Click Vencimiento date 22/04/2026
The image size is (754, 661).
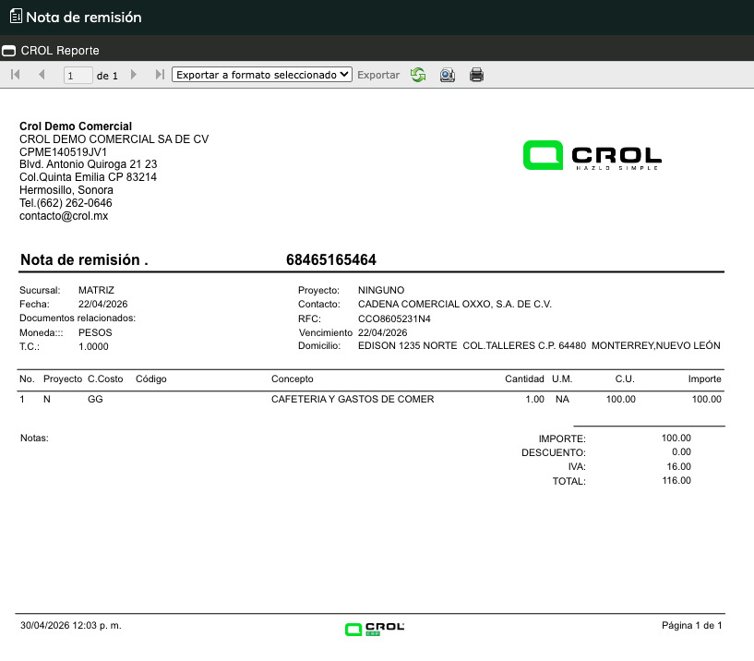[x=382, y=332]
